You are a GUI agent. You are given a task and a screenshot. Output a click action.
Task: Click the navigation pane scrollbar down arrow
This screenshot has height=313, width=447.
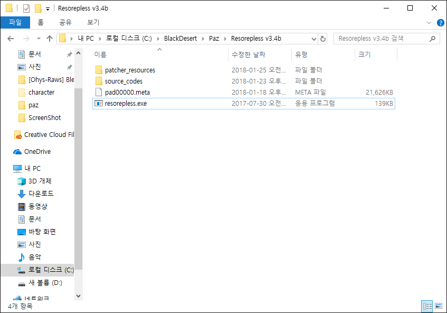point(78,296)
